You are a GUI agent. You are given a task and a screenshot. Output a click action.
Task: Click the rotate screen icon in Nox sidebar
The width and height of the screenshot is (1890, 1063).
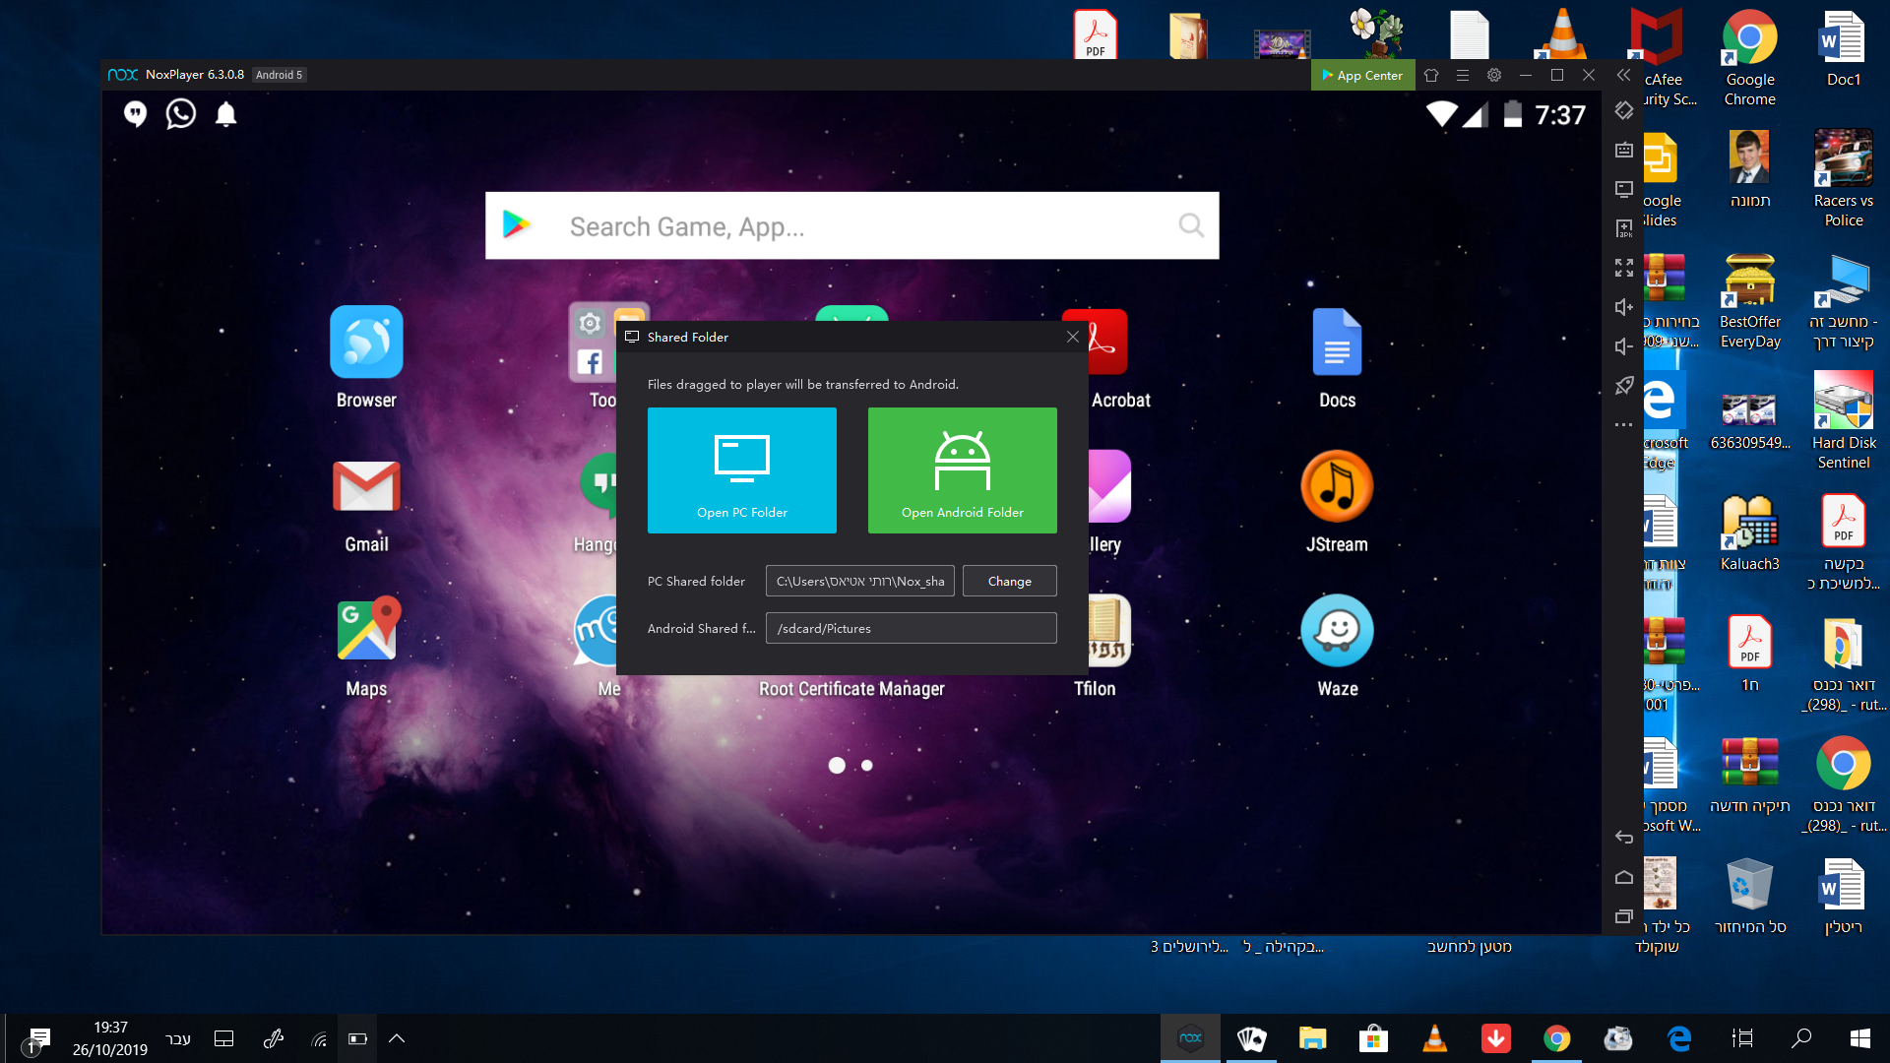[1624, 110]
